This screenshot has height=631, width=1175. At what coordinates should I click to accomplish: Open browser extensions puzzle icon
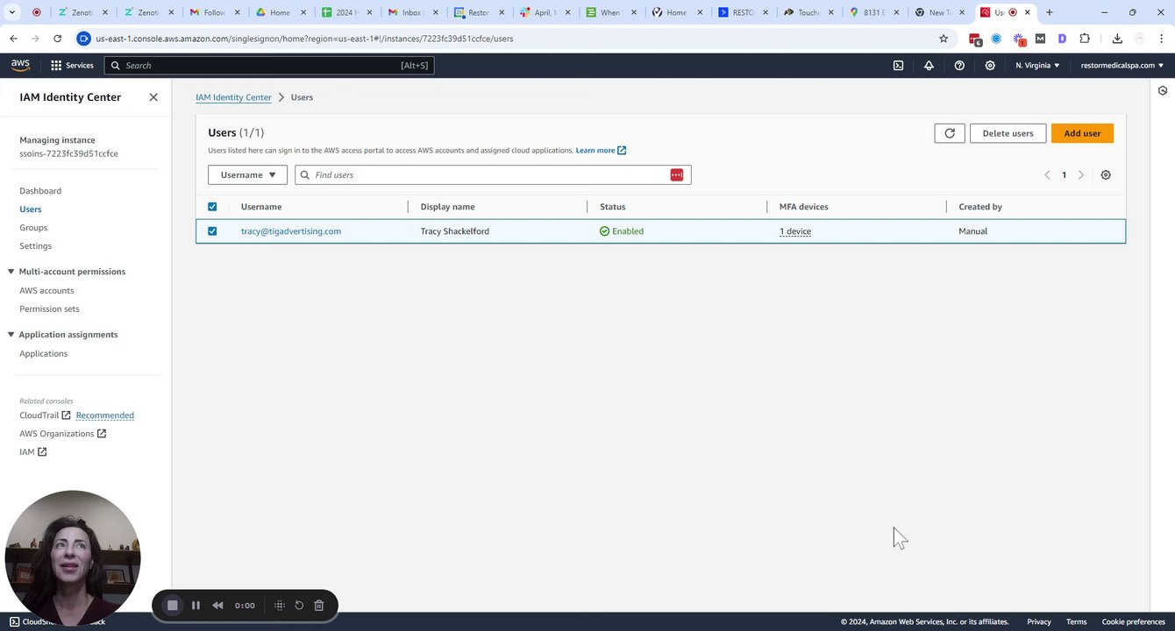point(1085,39)
